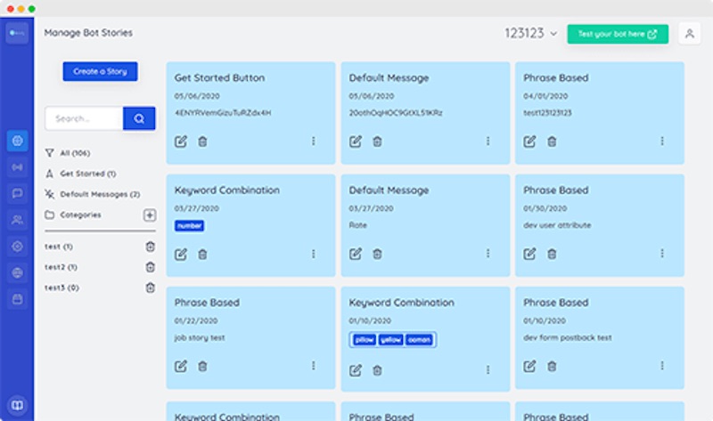Open more options on dev user attribute card

click(x=662, y=253)
